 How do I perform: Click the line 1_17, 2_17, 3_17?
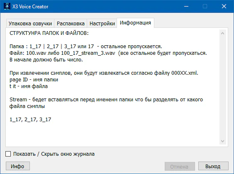tap(30, 120)
